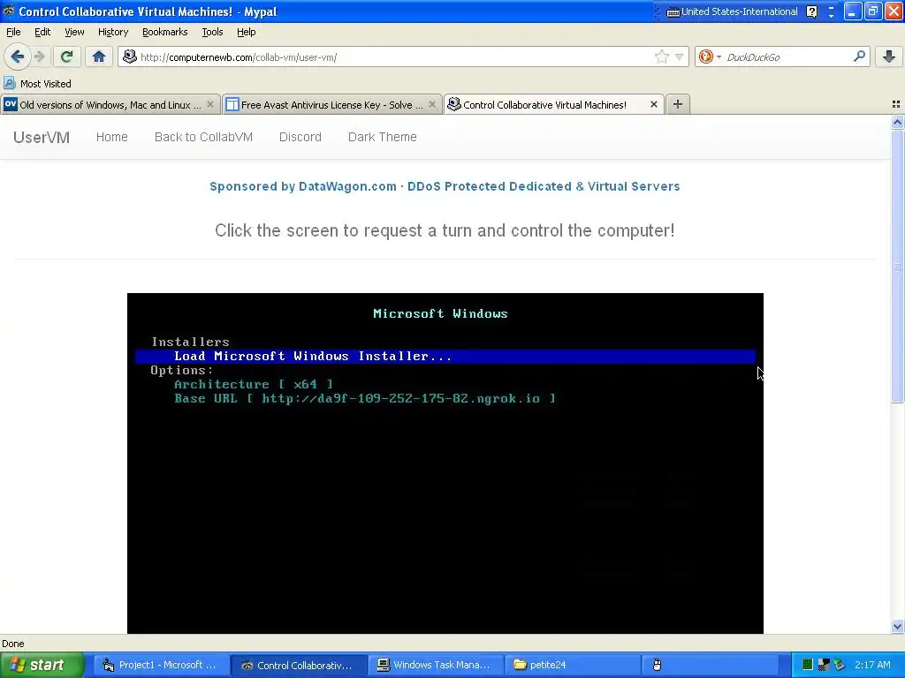
Task: Open the History menu
Action: [112, 32]
